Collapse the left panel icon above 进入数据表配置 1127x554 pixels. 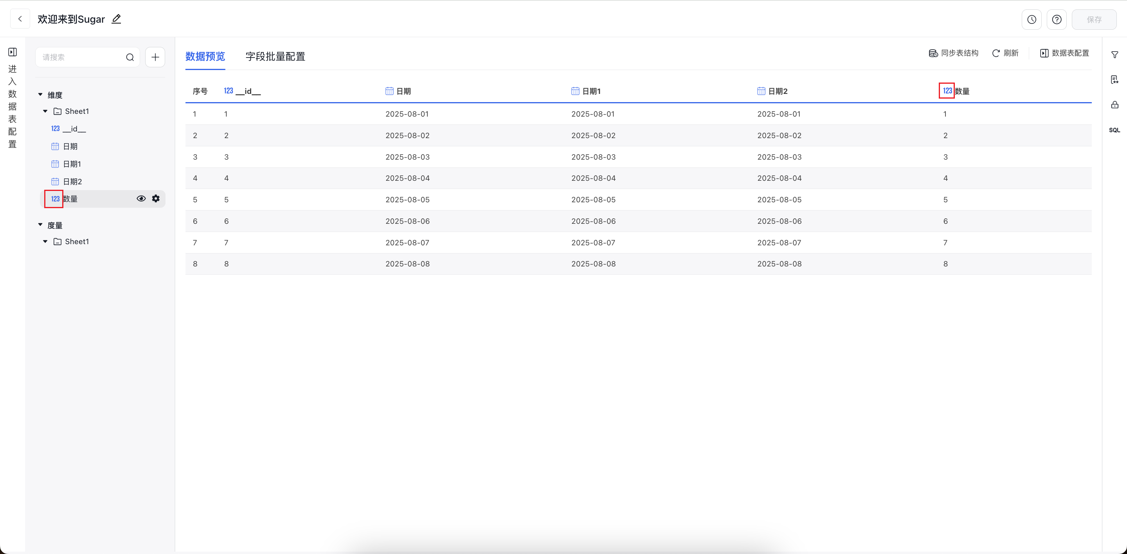[x=13, y=52]
